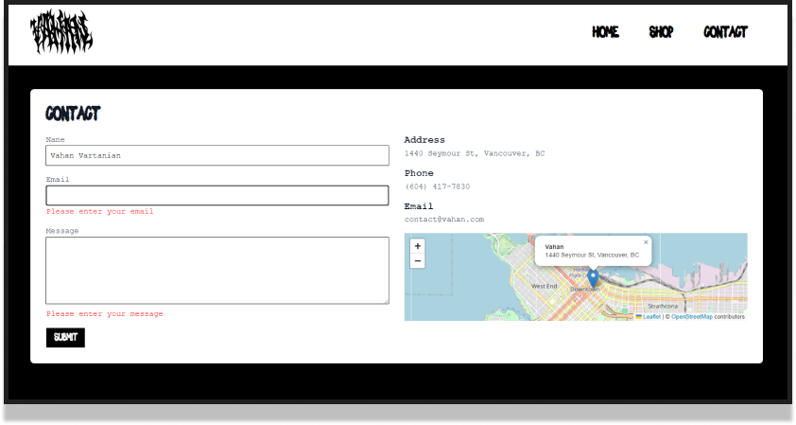Screen dimensions: 796x425
Task: Click the Strathcona label on map
Action: point(663,306)
